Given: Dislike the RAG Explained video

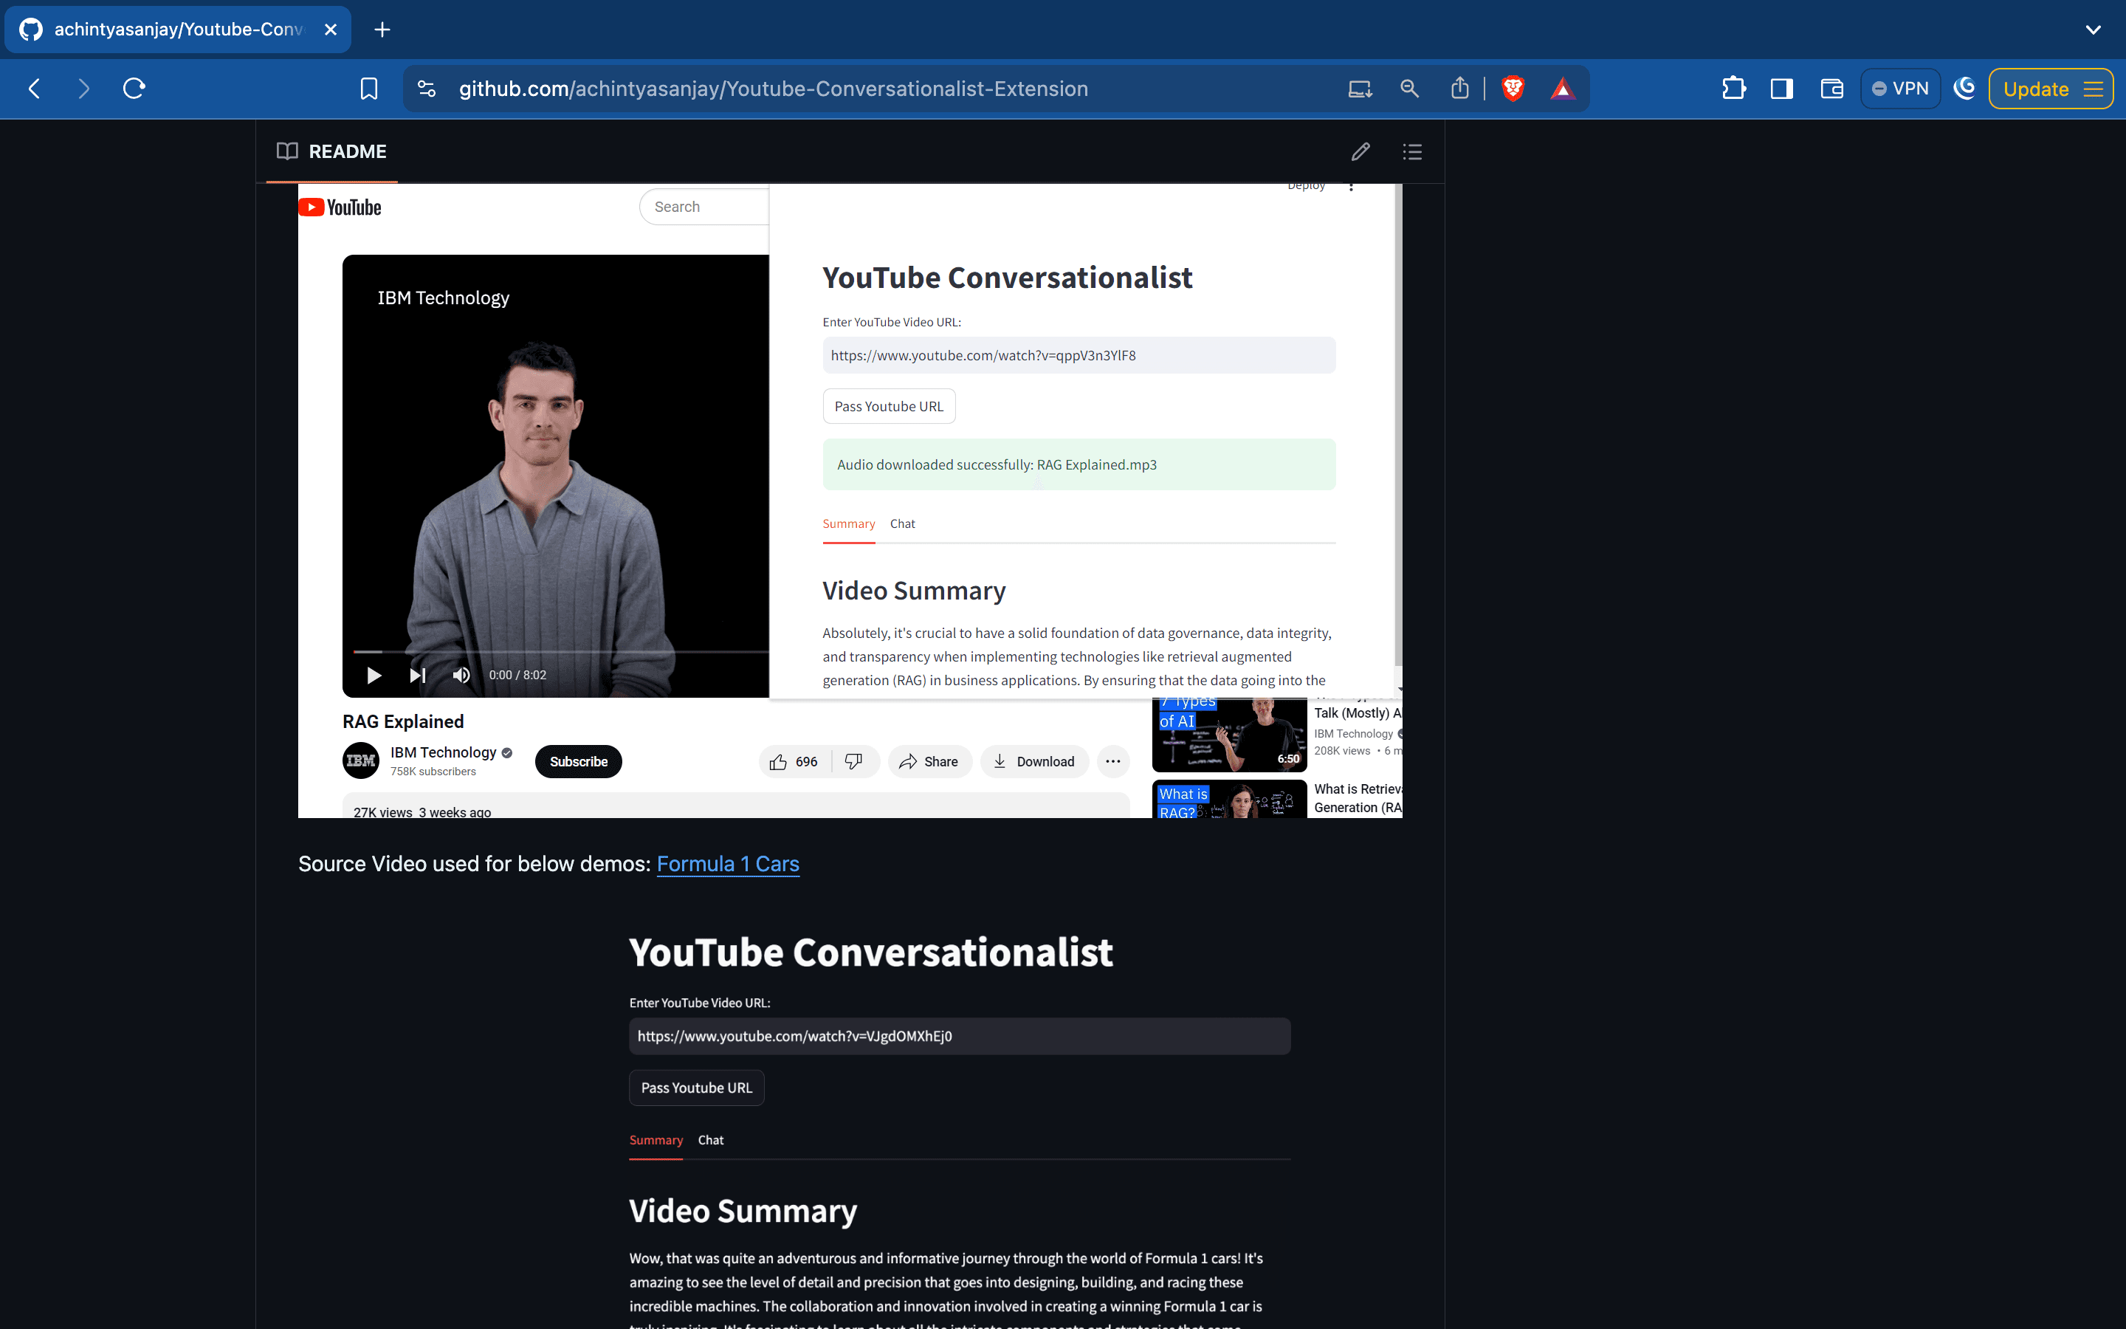Looking at the screenshot, I should 854,761.
